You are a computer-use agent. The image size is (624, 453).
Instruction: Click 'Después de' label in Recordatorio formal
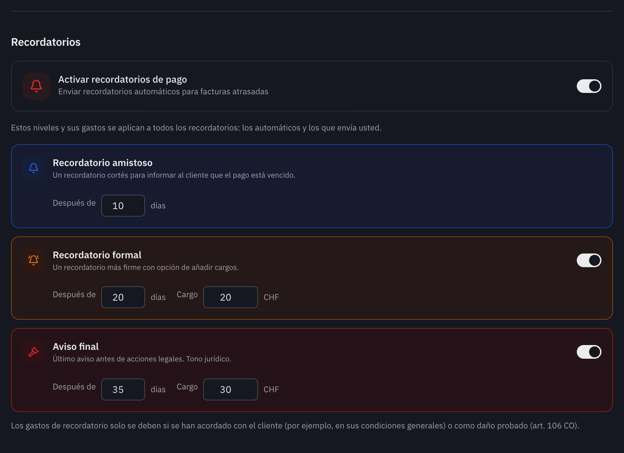click(74, 294)
